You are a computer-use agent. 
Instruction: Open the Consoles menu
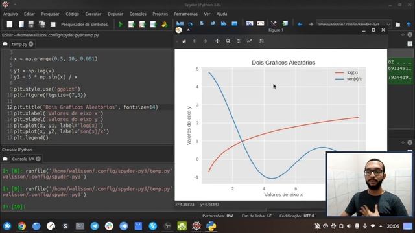coord(138,14)
